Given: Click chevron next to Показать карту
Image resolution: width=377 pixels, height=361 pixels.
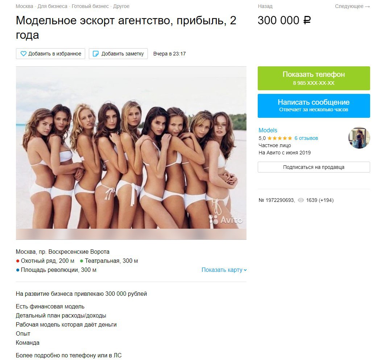Looking at the screenshot, I should [x=245, y=270].
